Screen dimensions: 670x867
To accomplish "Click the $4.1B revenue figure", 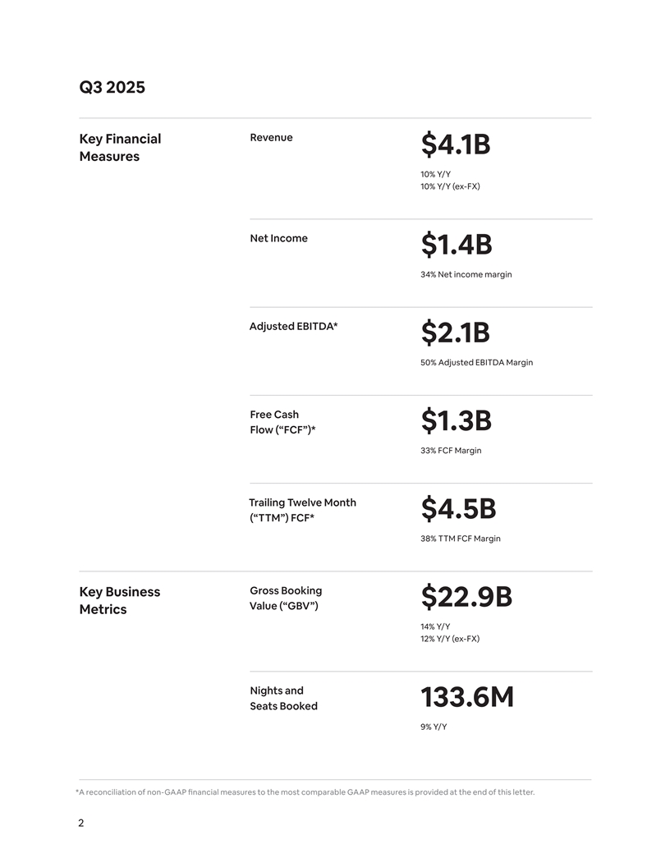I will [455, 144].
